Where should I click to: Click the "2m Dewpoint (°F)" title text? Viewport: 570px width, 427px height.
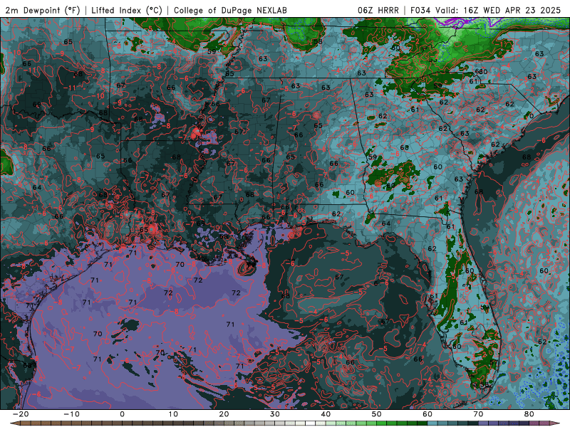pos(43,10)
